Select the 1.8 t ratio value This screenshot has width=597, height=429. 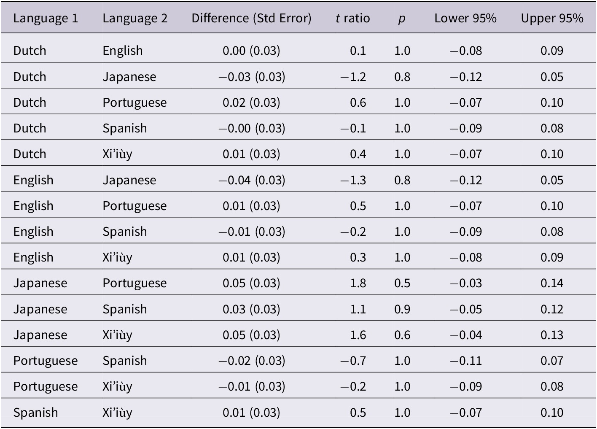[358, 283]
